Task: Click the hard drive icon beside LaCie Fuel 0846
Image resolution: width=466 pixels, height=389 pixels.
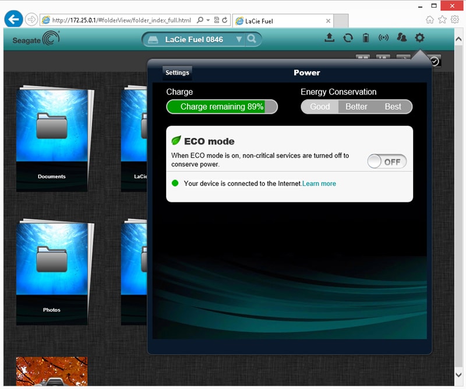Action: 153,40
